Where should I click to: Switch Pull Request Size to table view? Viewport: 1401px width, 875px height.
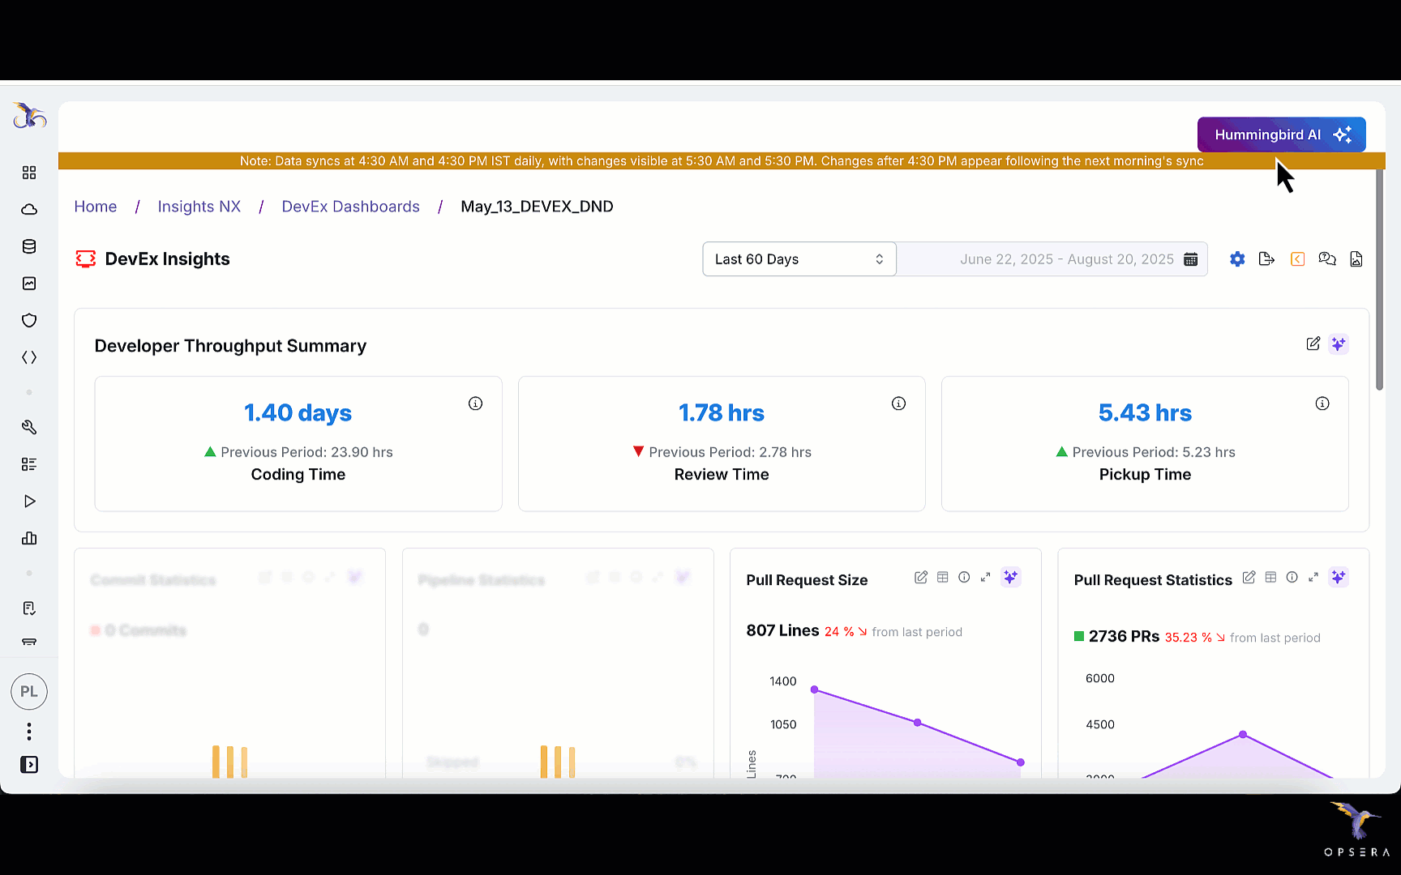point(942,578)
